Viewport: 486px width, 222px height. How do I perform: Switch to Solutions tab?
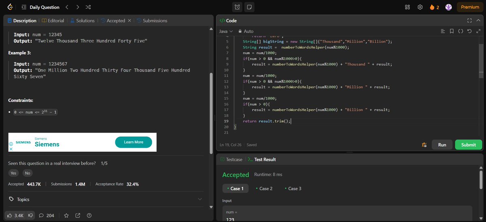click(82, 21)
